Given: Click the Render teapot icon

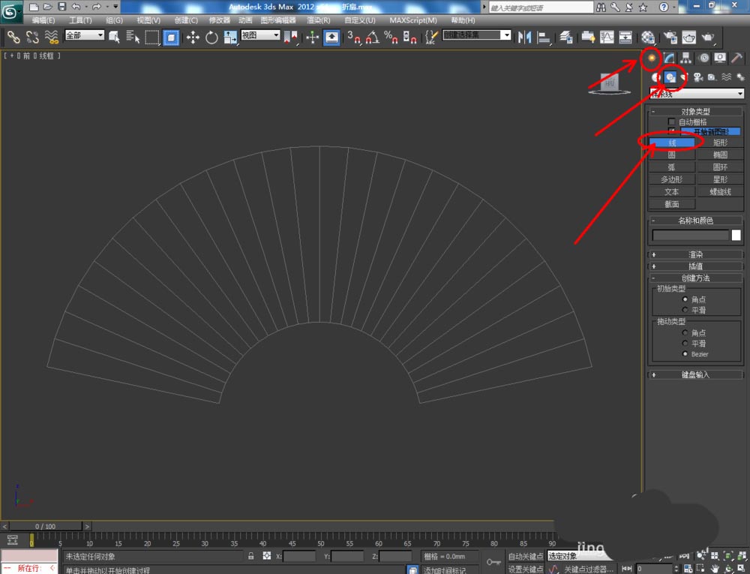Looking at the screenshot, I should 707,37.
